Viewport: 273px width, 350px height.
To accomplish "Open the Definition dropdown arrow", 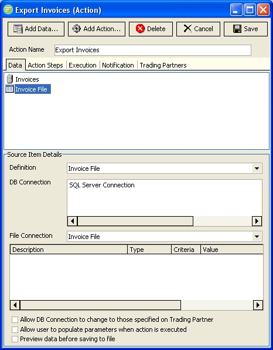I will (257, 169).
